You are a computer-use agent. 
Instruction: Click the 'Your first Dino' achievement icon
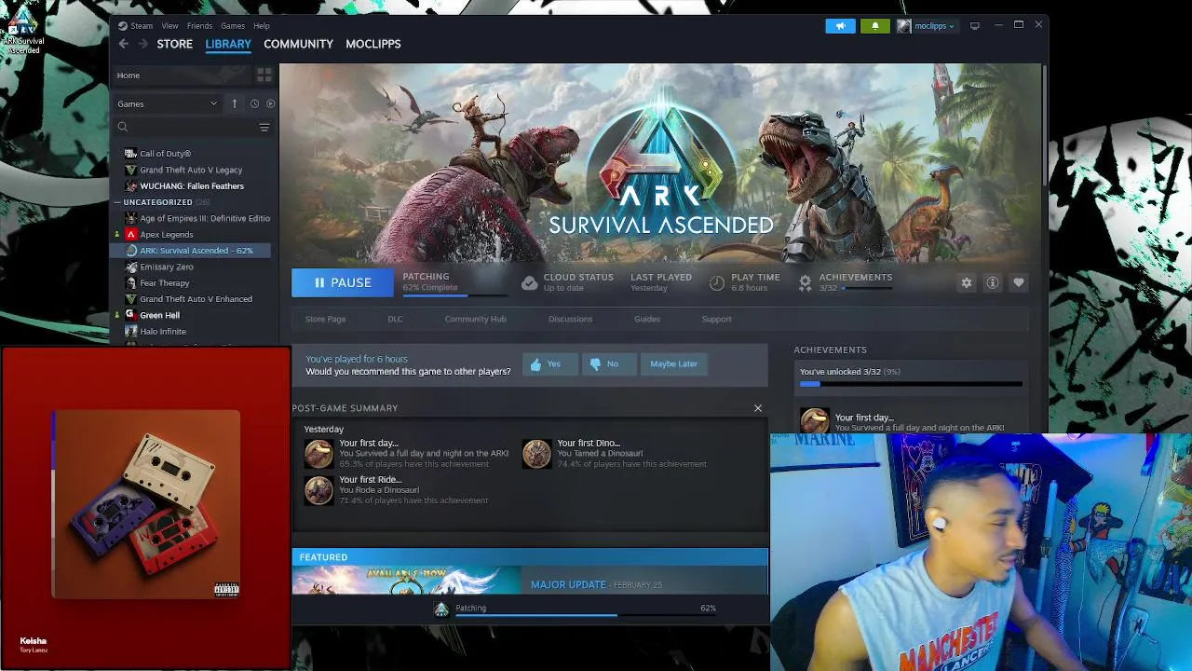(x=536, y=454)
